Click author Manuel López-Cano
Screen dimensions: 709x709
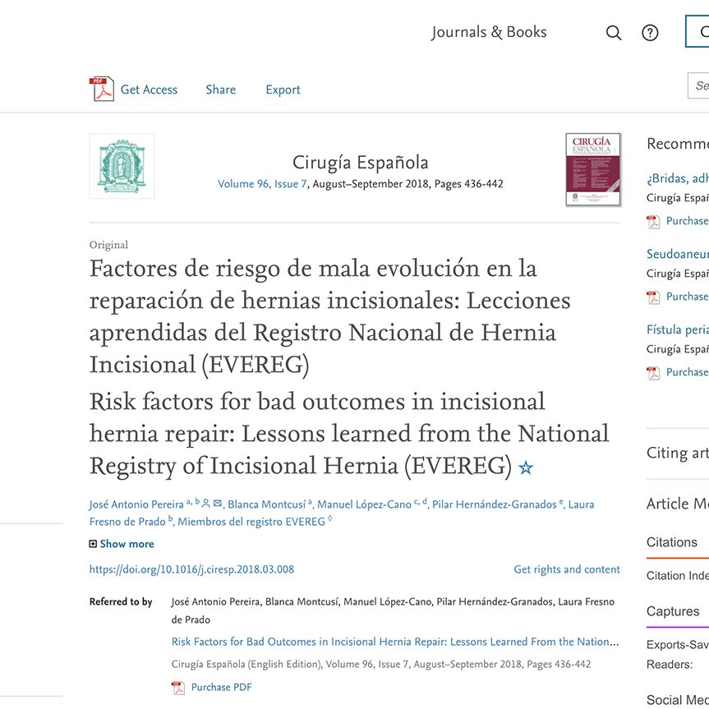click(364, 504)
